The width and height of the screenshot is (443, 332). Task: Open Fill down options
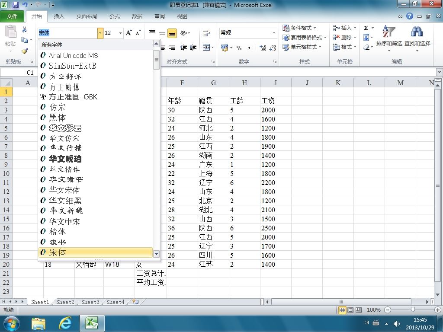(x=368, y=38)
